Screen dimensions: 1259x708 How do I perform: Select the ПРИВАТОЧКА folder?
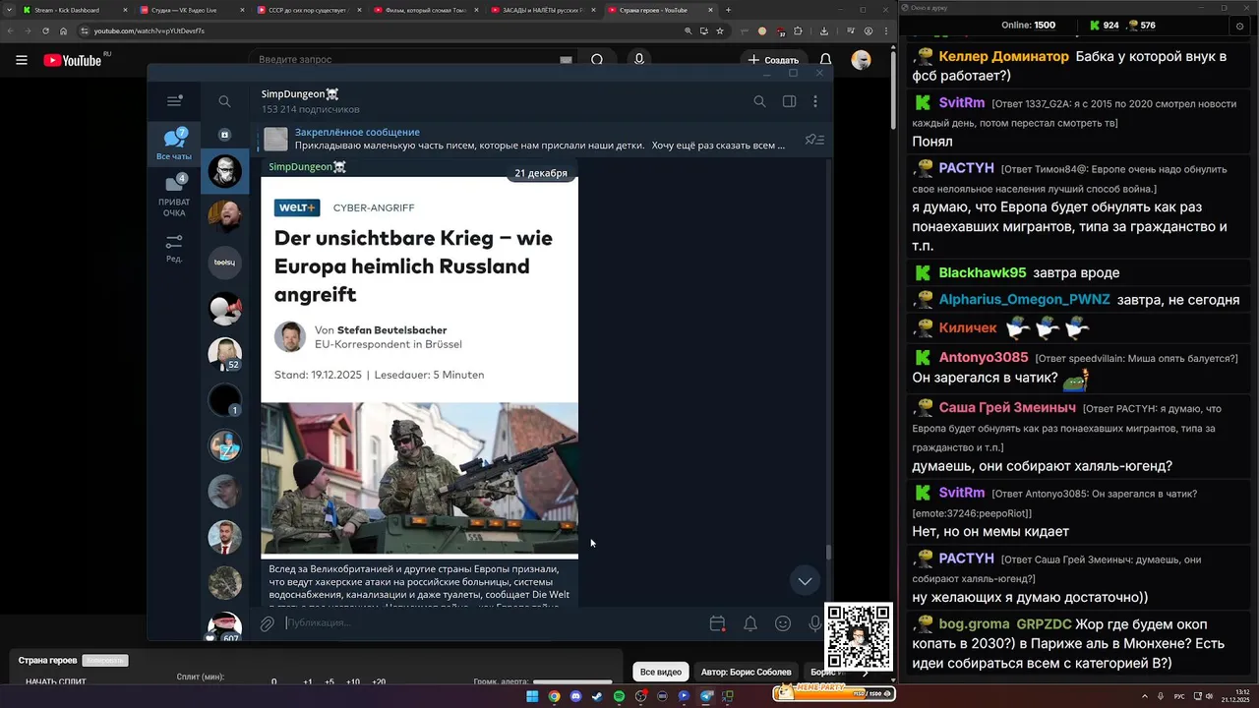[174, 195]
